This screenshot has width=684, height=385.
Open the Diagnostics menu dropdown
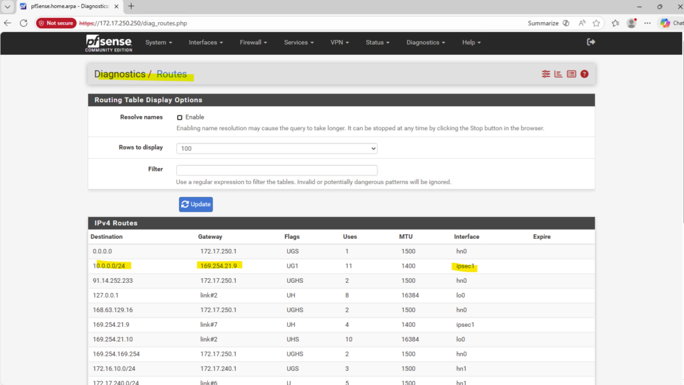[426, 43]
